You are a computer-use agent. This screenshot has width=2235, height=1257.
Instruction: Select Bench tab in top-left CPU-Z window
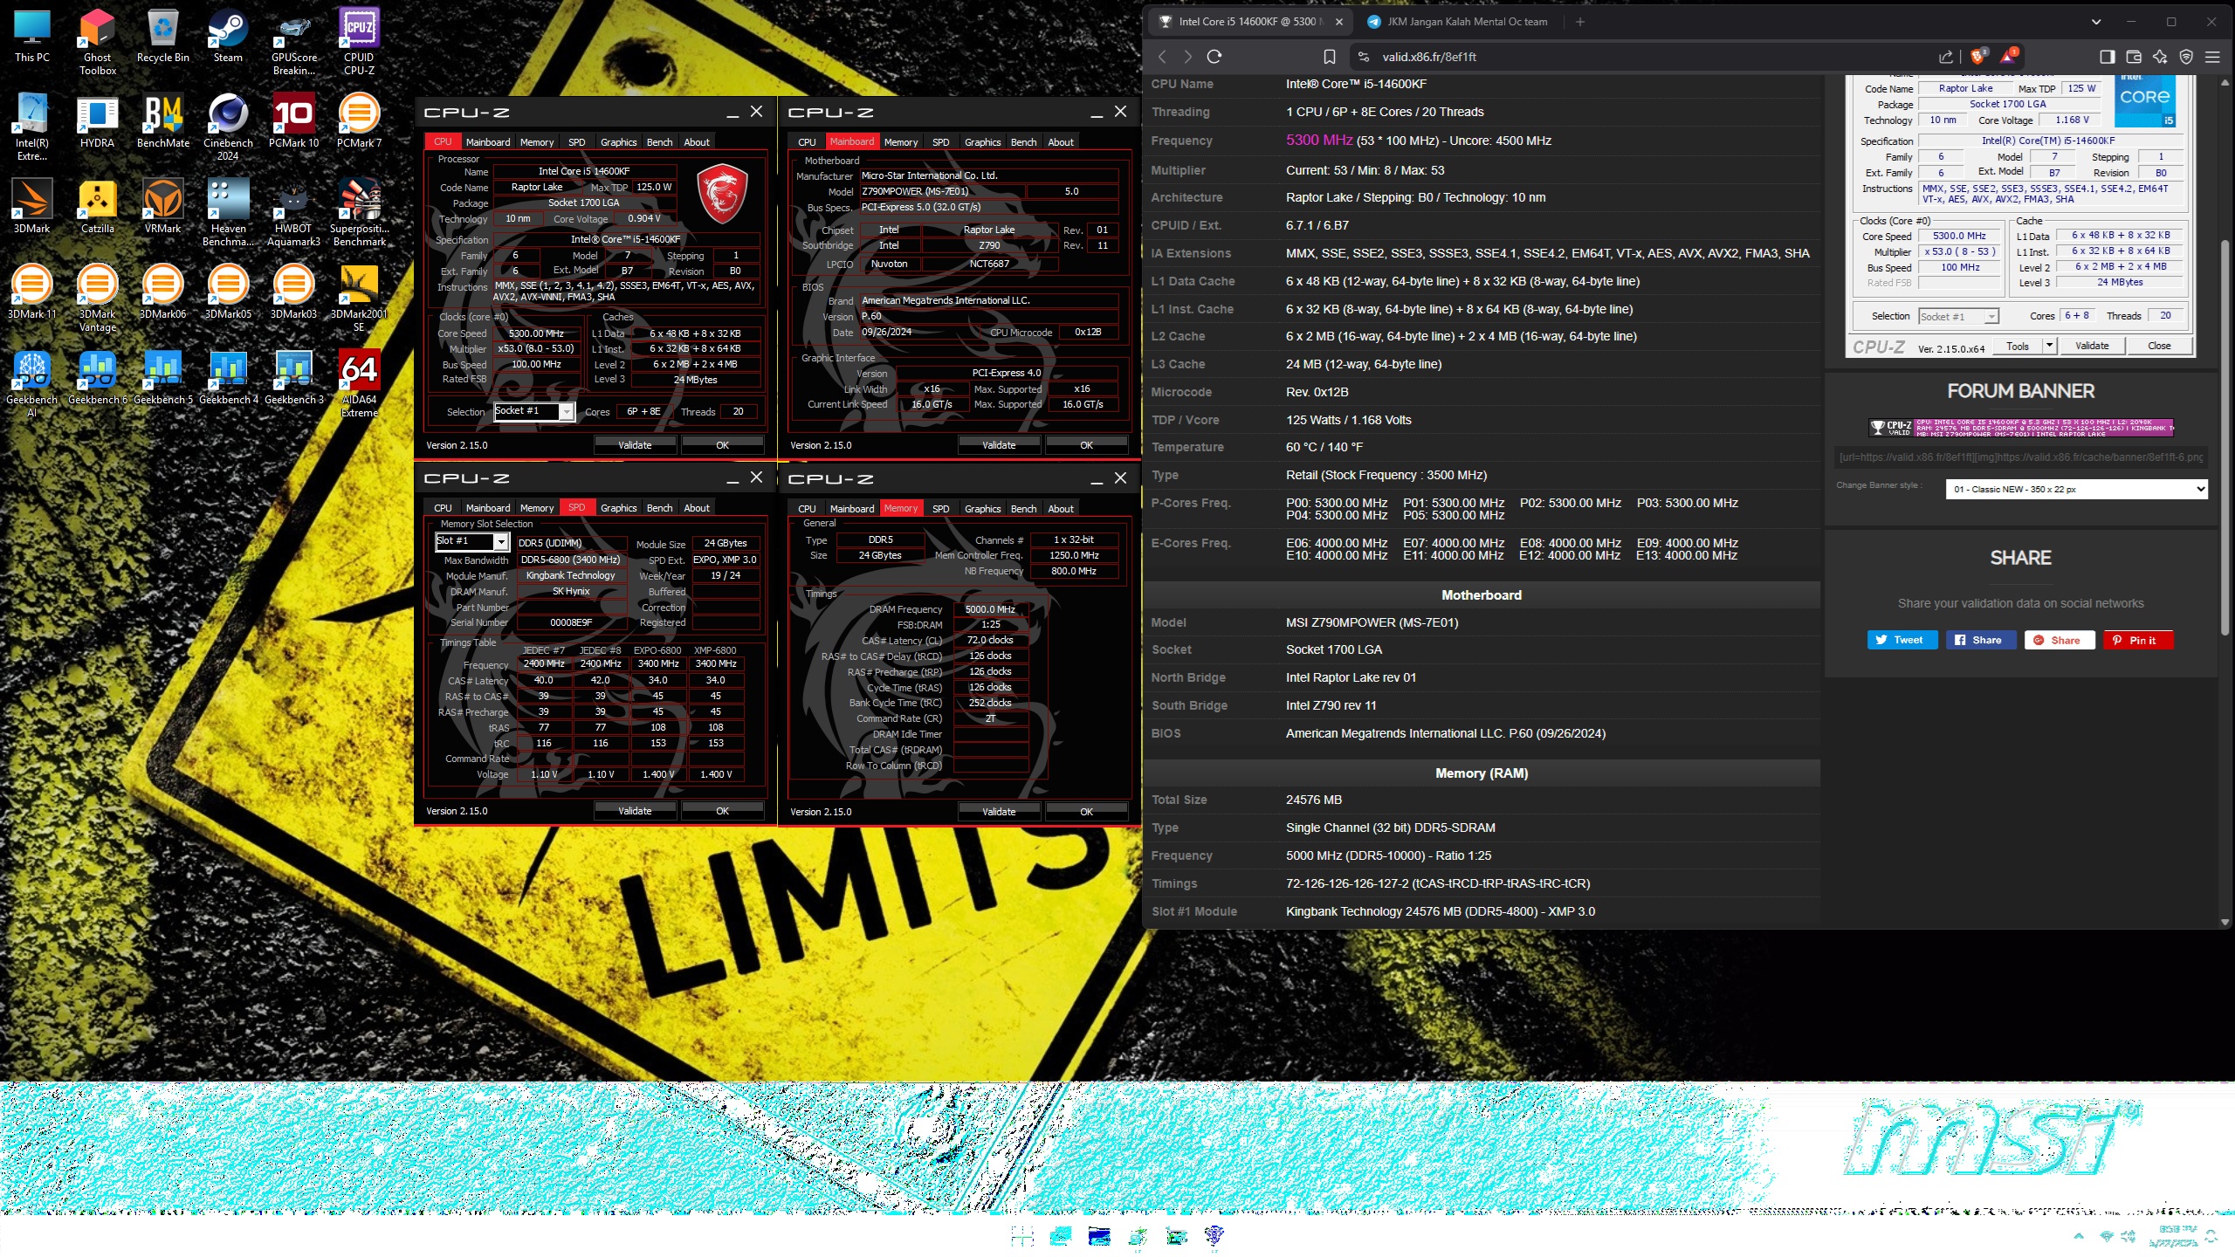pyautogui.click(x=659, y=141)
